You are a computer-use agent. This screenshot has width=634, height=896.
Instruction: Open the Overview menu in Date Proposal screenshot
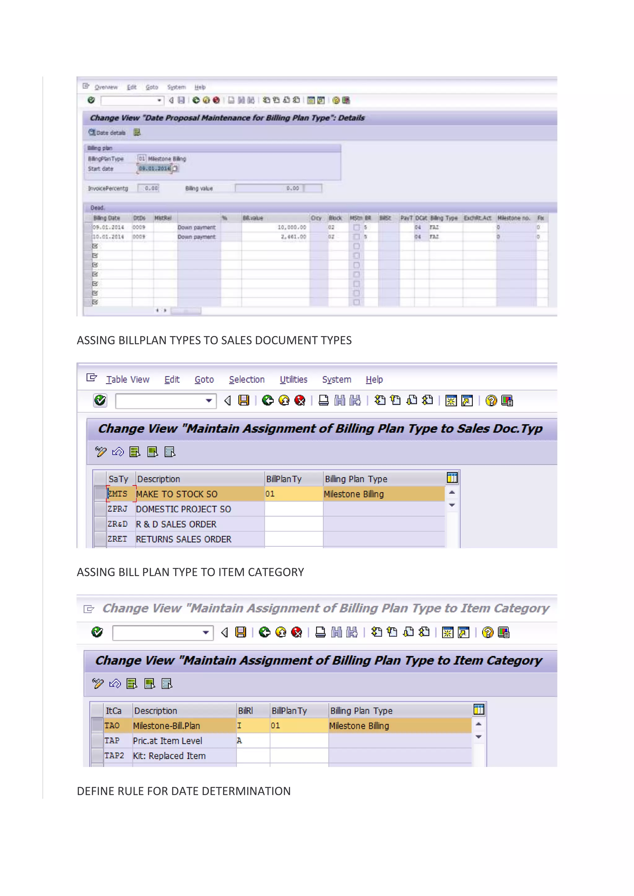coord(106,87)
